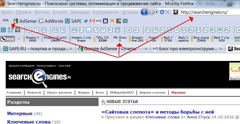This screenshot has width=240, height=124.
Task: Click the 'Fn' green toolbar button
Action: point(148,30)
